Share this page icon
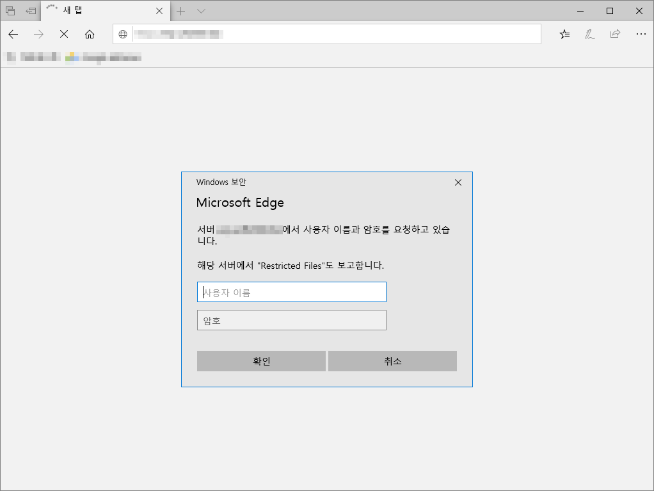This screenshot has height=491, width=654. [615, 34]
